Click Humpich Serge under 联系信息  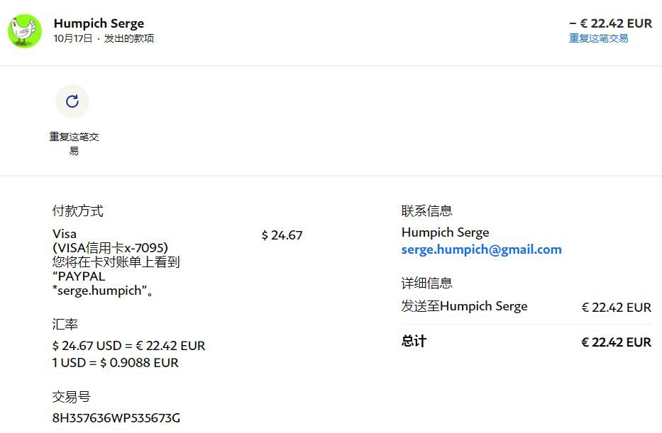pos(445,232)
